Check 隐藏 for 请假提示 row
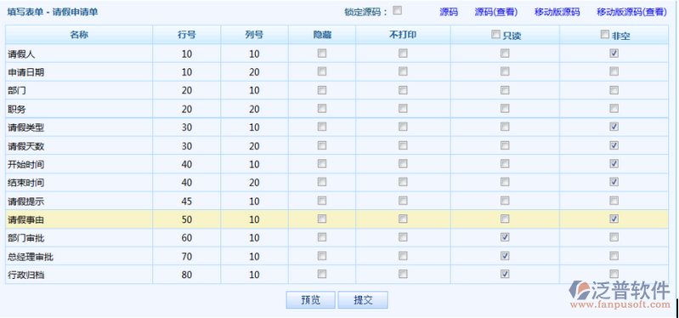This screenshot has height=318, width=679. [322, 201]
